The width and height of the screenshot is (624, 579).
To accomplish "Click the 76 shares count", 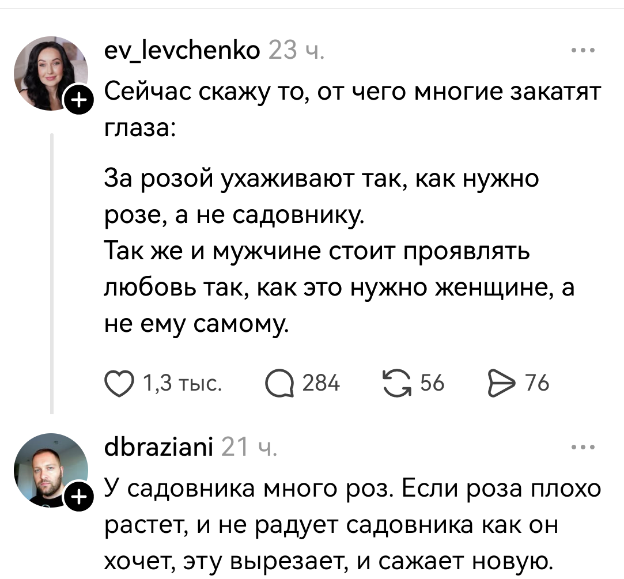I will coord(536,383).
